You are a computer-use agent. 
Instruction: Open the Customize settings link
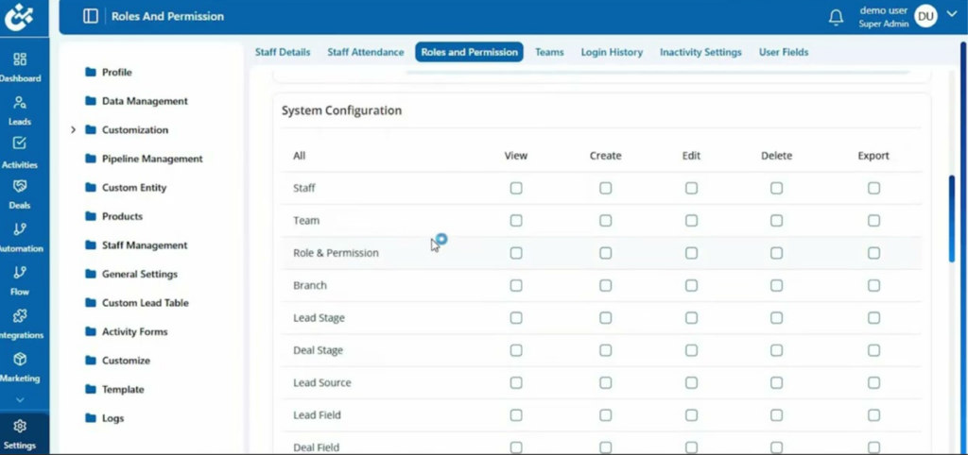(126, 360)
